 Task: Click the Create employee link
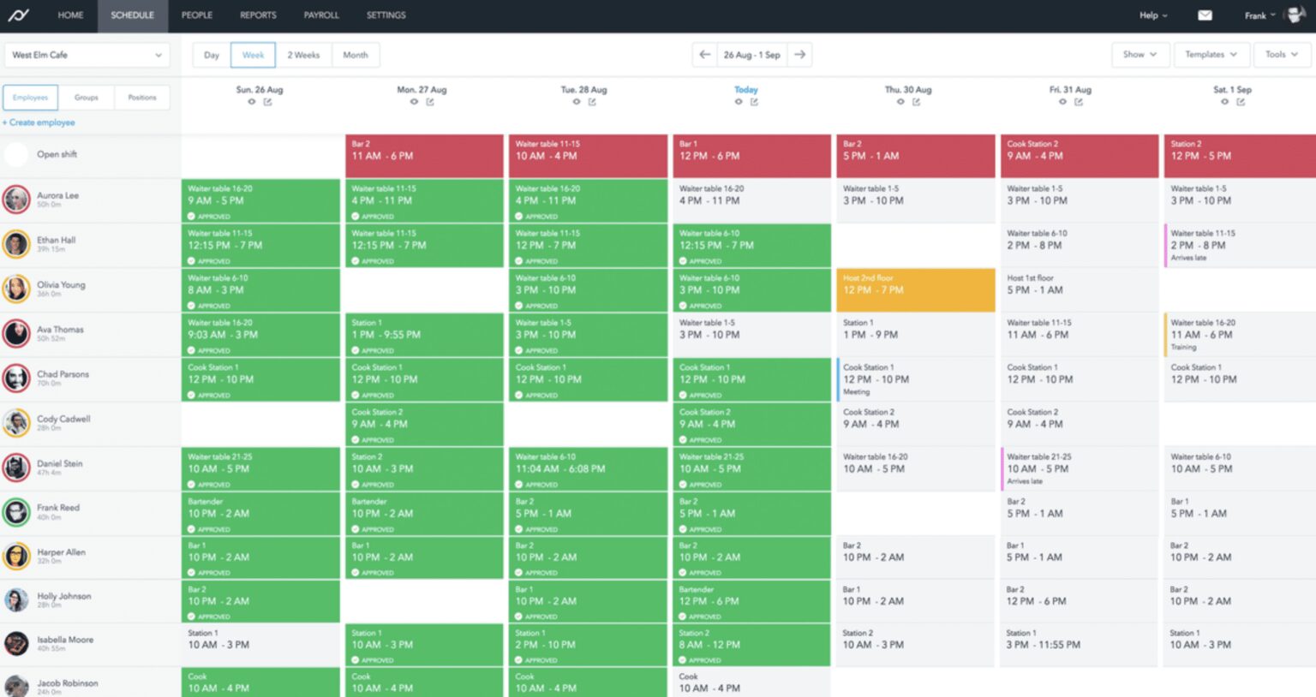coord(39,122)
